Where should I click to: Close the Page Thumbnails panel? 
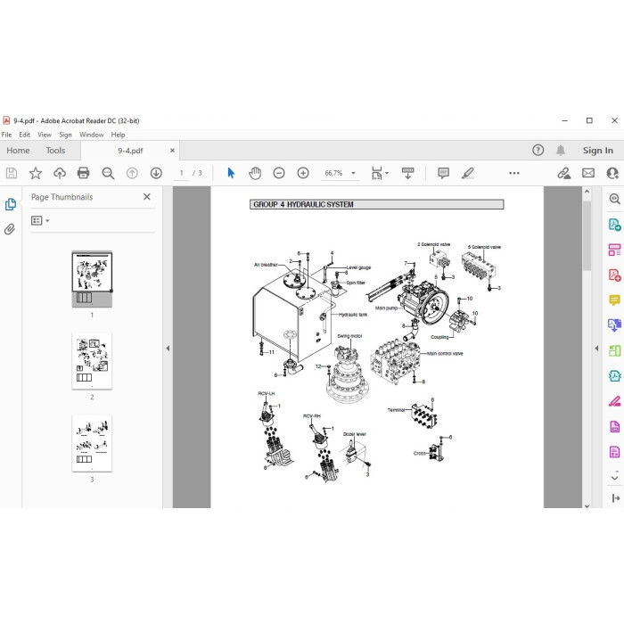(x=147, y=197)
